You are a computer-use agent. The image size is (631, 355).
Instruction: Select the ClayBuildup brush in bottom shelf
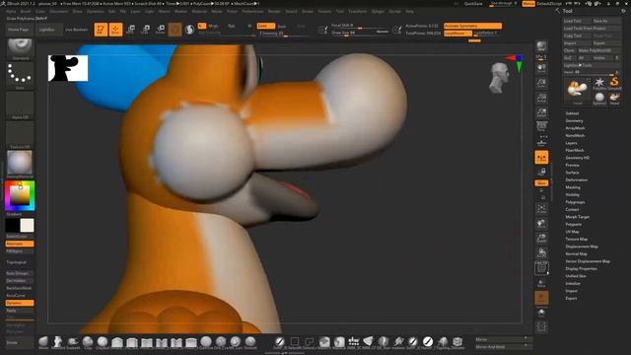(103, 342)
